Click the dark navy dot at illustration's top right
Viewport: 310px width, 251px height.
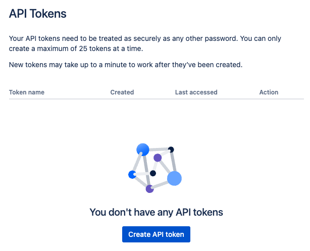[x=171, y=149]
